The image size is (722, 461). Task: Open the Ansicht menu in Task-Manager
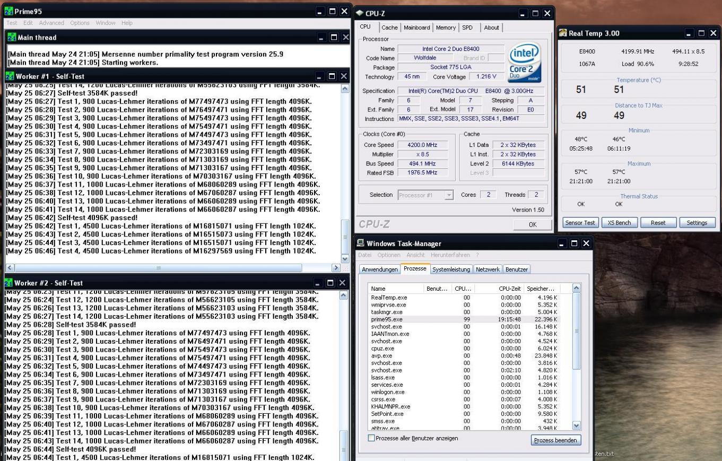point(415,255)
